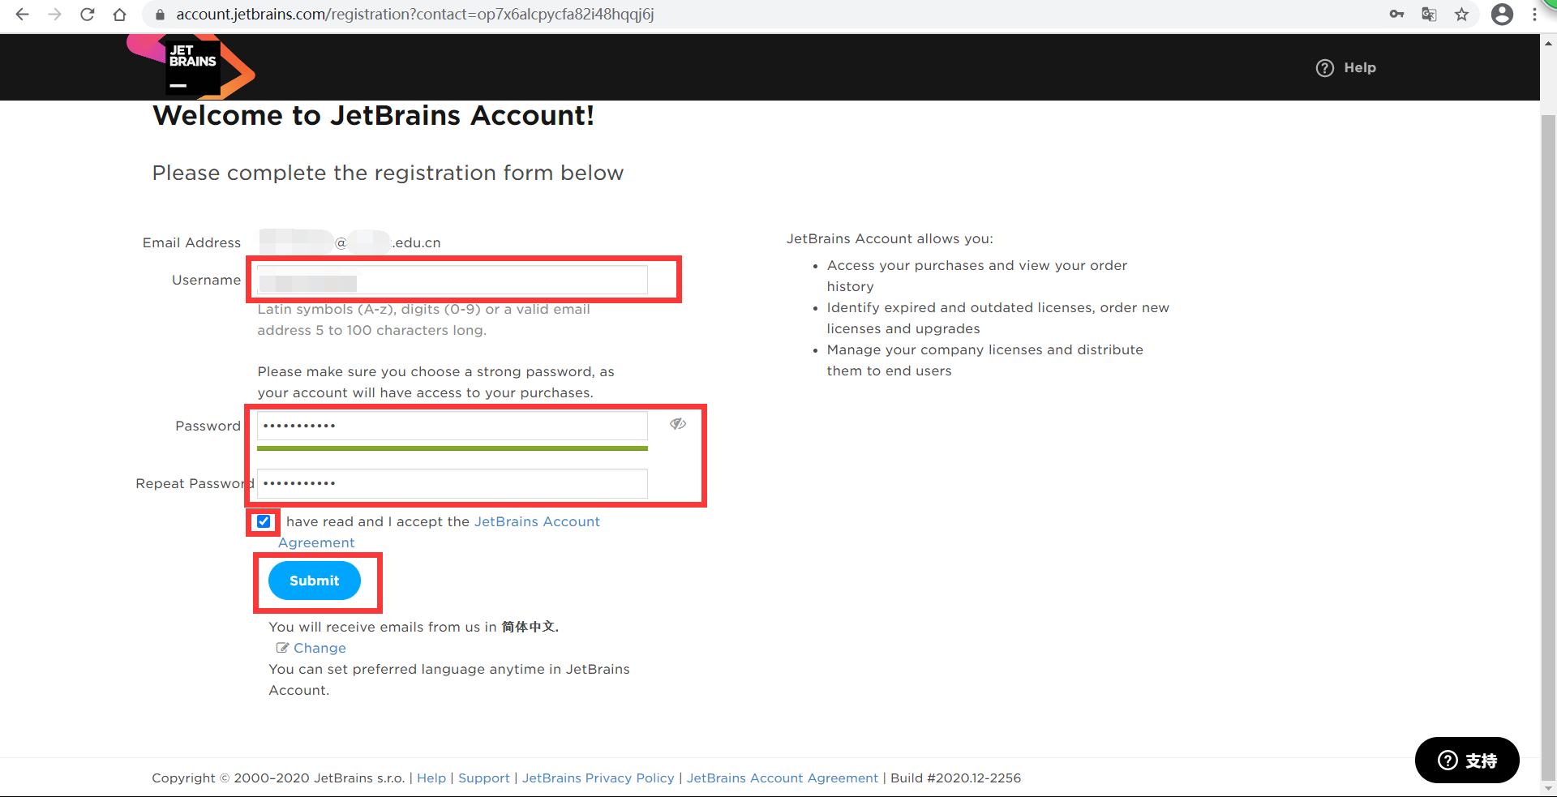Open the JetBrains Privacy Policy link
This screenshot has width=1557, height=797.
(x=598, y=778)
